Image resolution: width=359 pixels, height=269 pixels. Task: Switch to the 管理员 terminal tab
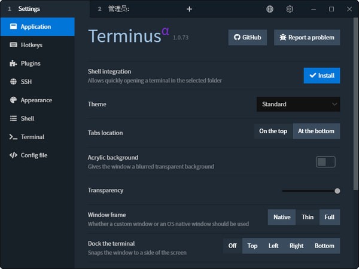click(x=118, y=9)
